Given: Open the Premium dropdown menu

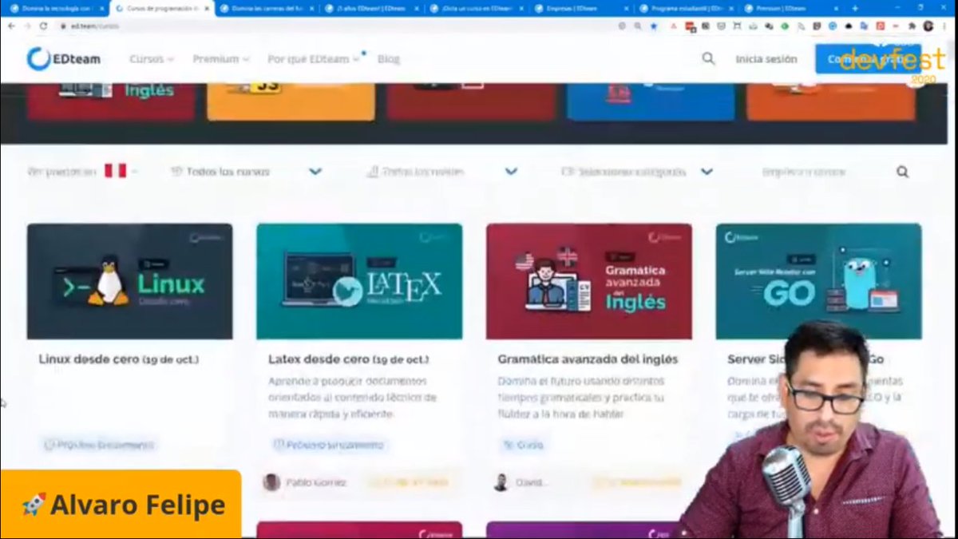Looking at the screenshot, I should (221, 59).
